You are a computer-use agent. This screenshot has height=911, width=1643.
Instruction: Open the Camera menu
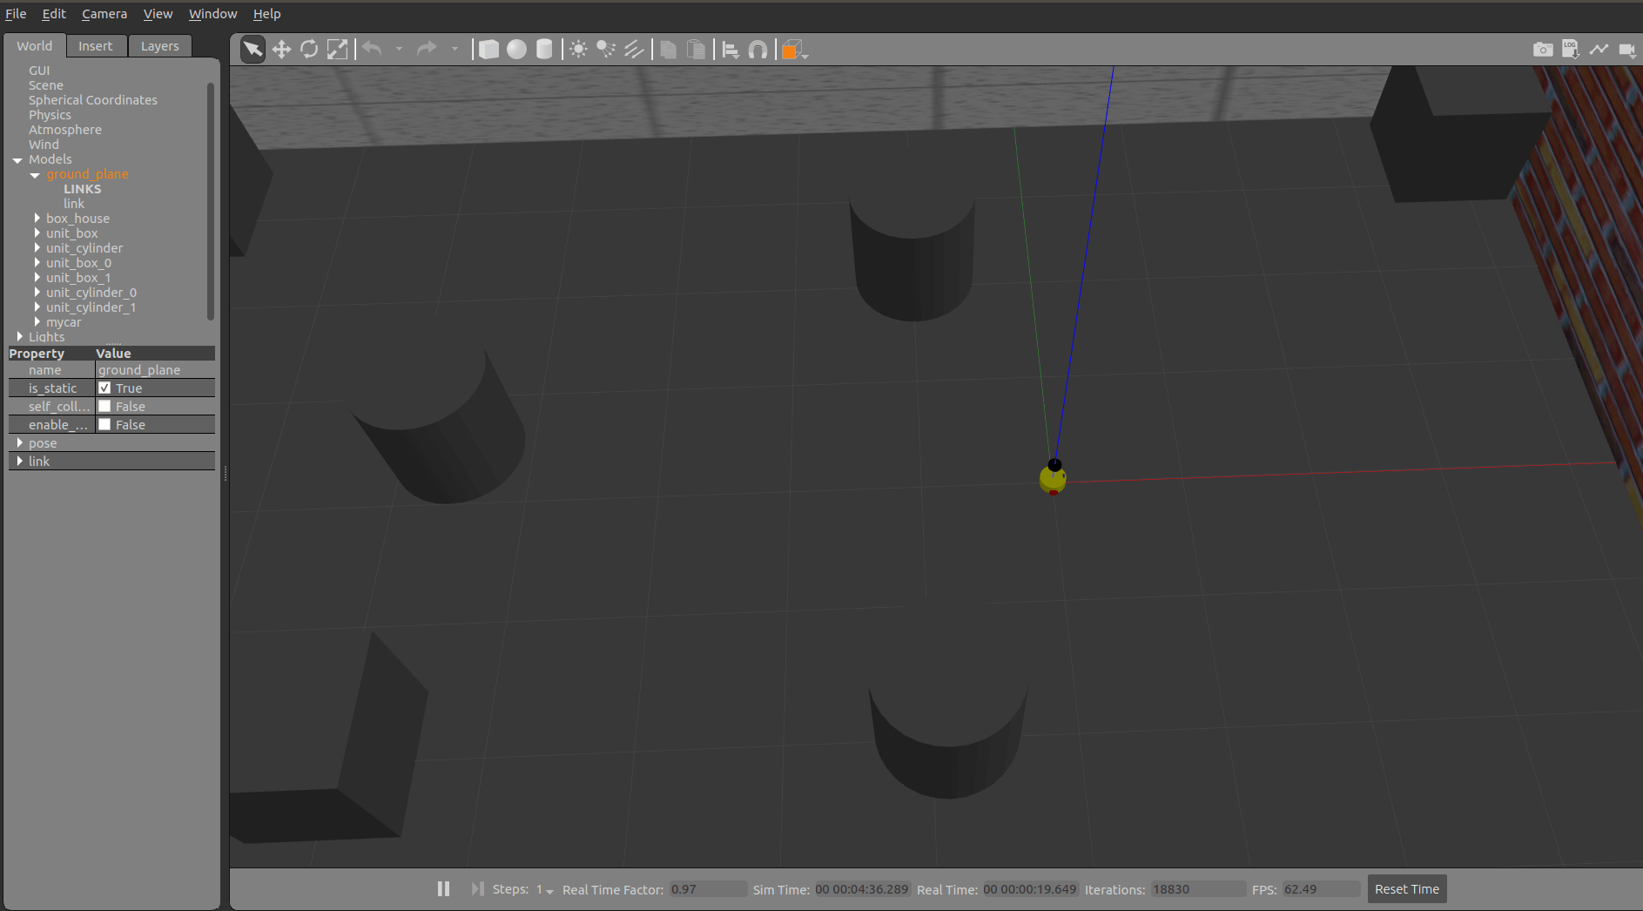coord(104,14)
